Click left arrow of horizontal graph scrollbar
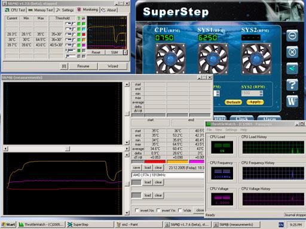Image resolution: width=306 pixels, height=229 pixels. point(5,148)
